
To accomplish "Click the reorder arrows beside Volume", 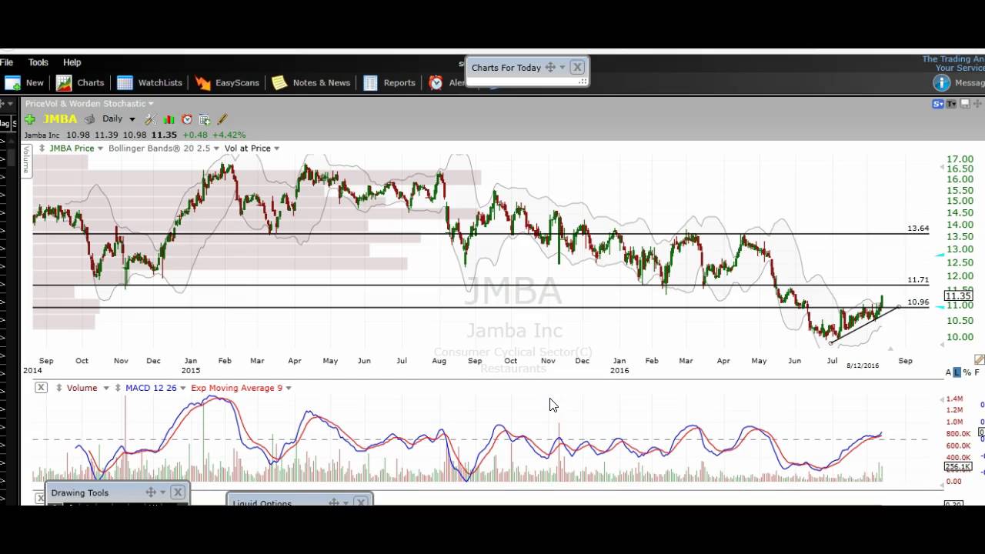I will (x=58, y=388).
